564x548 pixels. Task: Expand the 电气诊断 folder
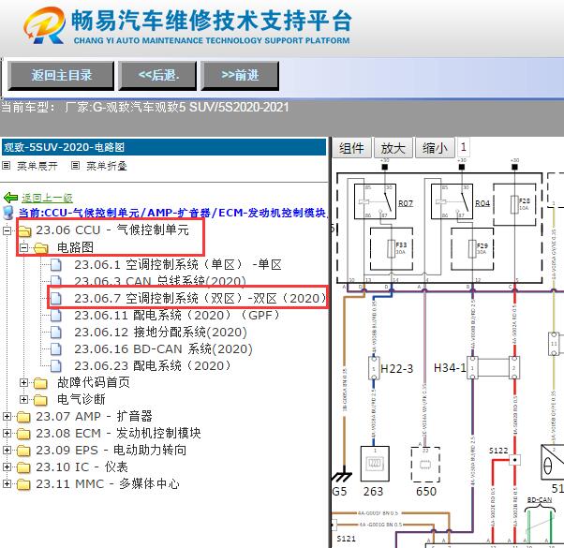tap(23, 399)
